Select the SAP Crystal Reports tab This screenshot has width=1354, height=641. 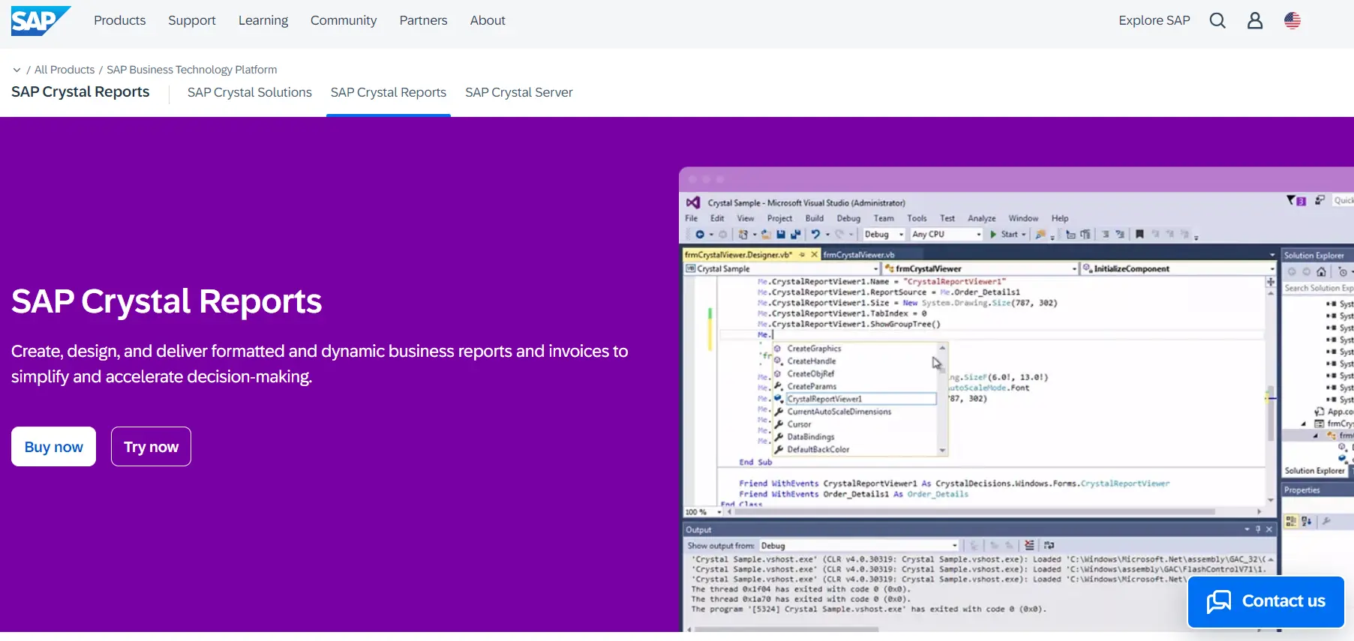point(389,92)
